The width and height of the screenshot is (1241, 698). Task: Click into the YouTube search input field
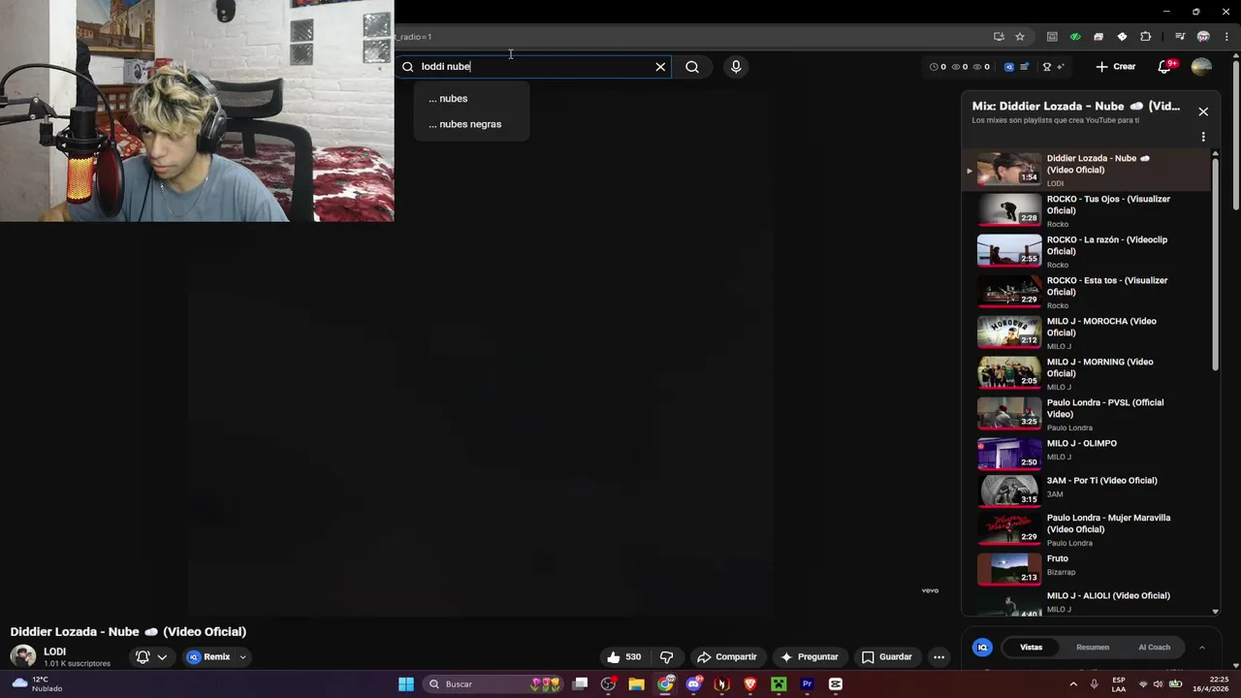point(533,67)
